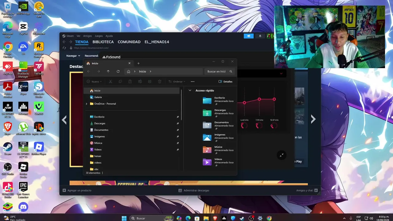Open the Navegar dropdown in Steam store
The height and width of the screenshot is (221, 393).
[73, 56]
